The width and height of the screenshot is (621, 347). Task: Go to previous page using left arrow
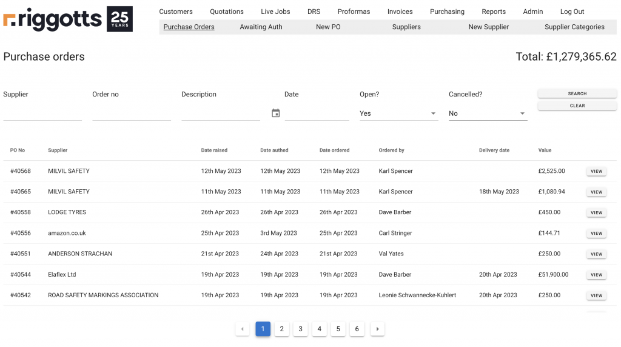coord(243,329)
